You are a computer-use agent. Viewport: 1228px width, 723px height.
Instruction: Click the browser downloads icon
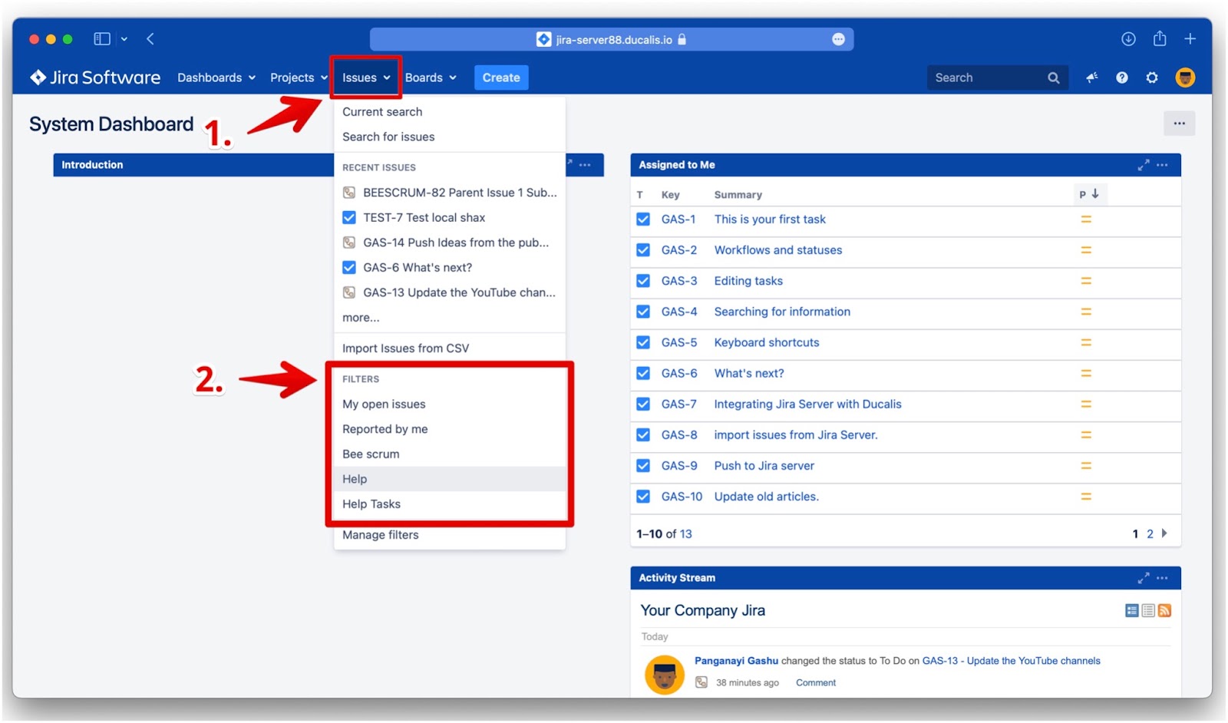pos(1128,38)
